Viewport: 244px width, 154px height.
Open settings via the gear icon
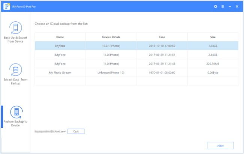215,6
